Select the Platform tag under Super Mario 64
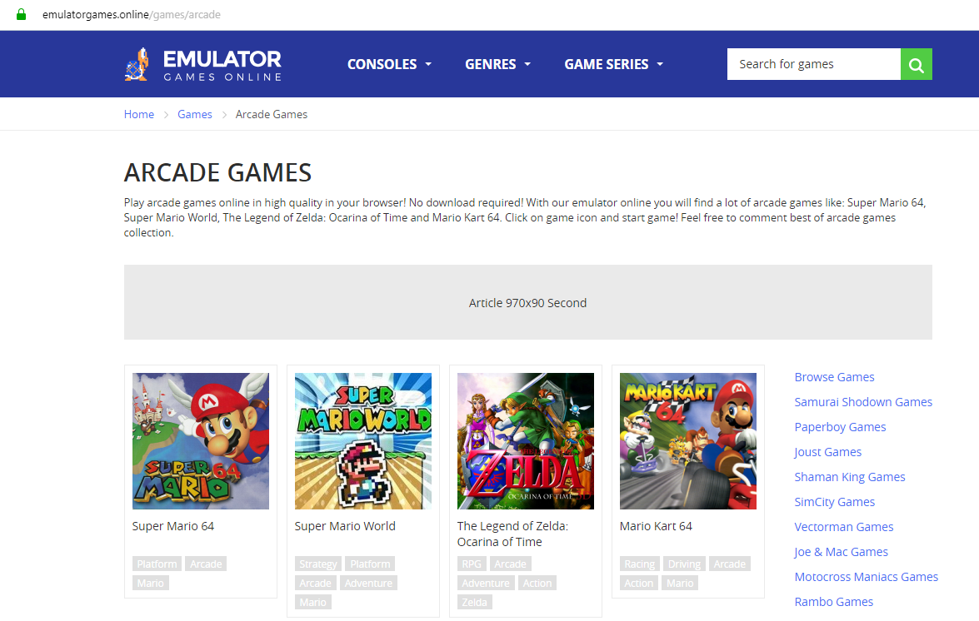The width and height of the screenshot is (979, 621). [x=157, y=564]
